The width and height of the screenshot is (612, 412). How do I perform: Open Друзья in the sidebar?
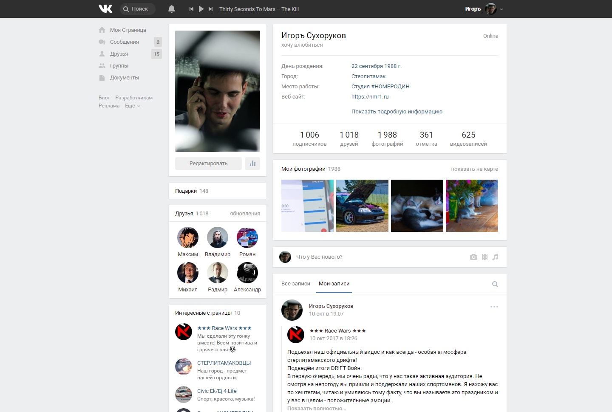coord(119,54)
